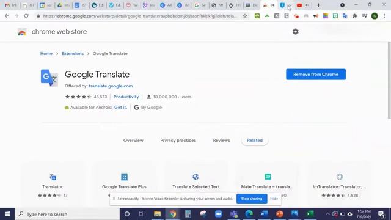This screenshot has height=220, width=391.
Task: Open PowerPoint from the taskbar
Action: click(x=280, y=214)
